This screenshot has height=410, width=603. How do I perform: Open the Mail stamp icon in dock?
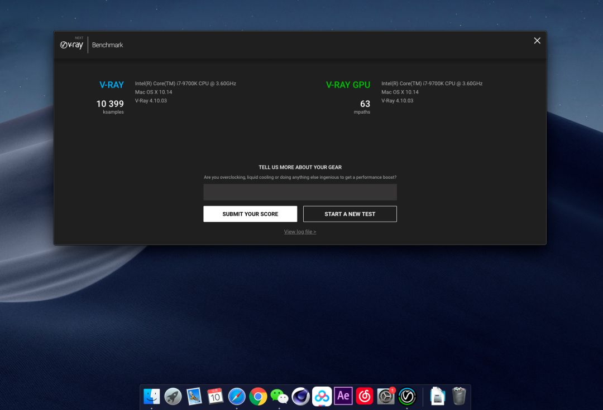point(194,396)
